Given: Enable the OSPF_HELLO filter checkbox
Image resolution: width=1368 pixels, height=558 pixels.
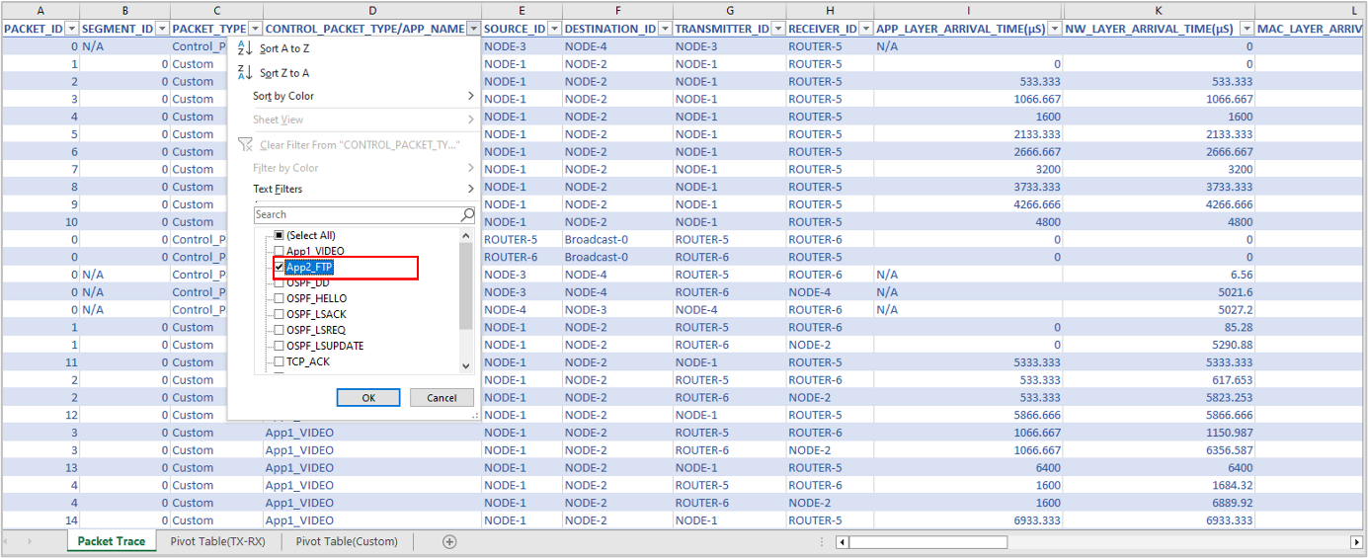Looking at the screenshot, I should click(x=280, y=298).
